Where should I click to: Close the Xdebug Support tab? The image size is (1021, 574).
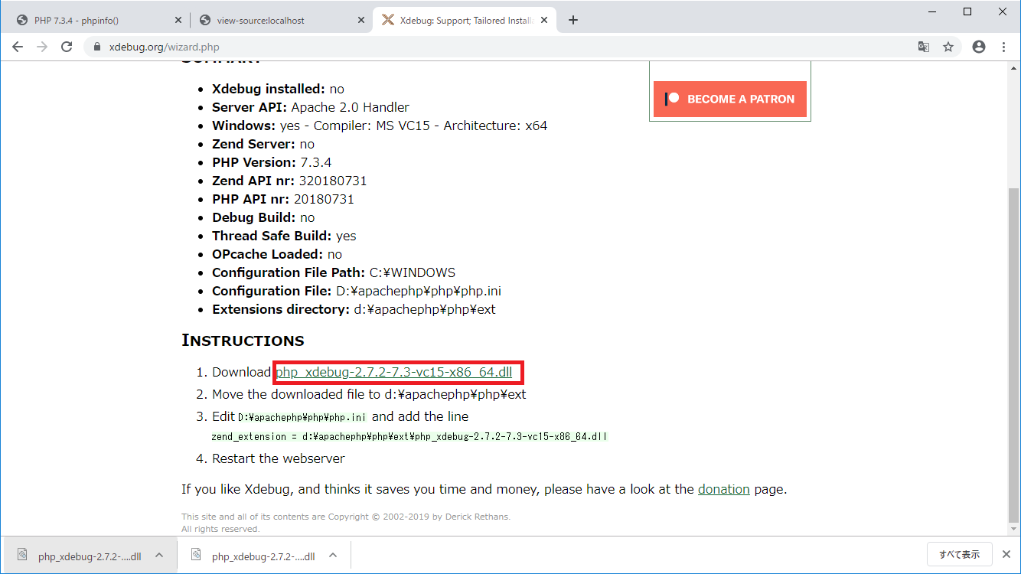click(544, 20)
